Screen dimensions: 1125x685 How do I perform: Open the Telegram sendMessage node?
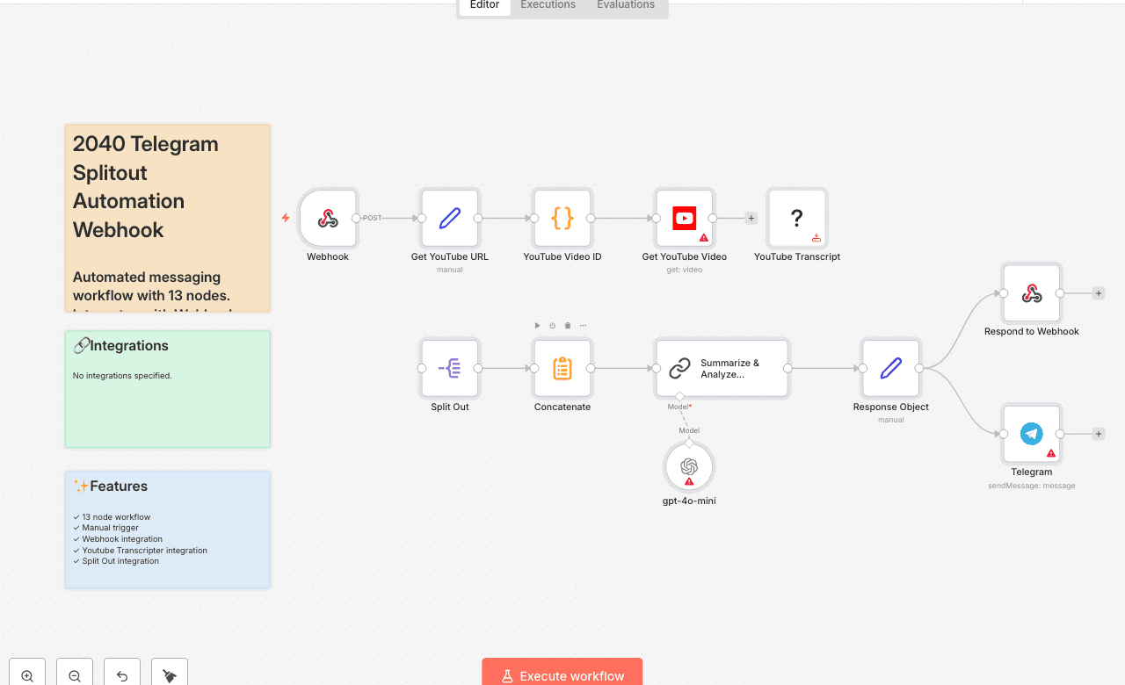point(1031,433)
